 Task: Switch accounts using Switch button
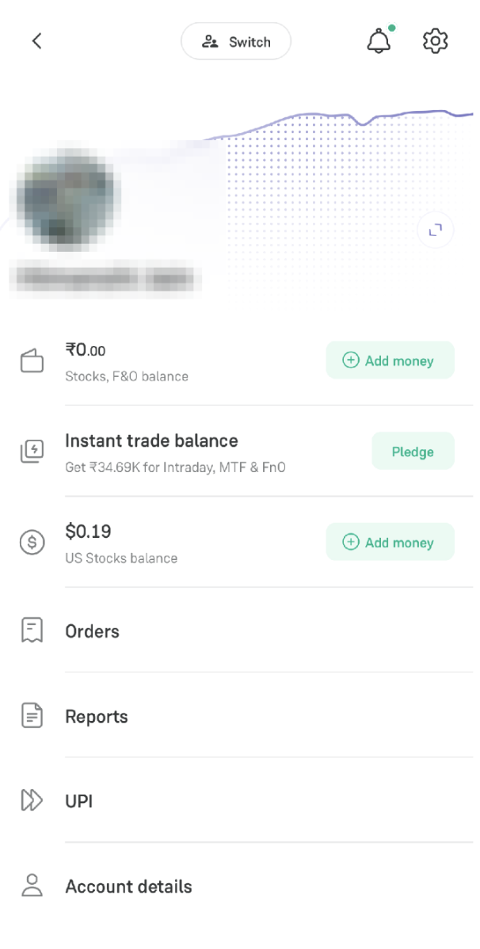tap(236, 41)
